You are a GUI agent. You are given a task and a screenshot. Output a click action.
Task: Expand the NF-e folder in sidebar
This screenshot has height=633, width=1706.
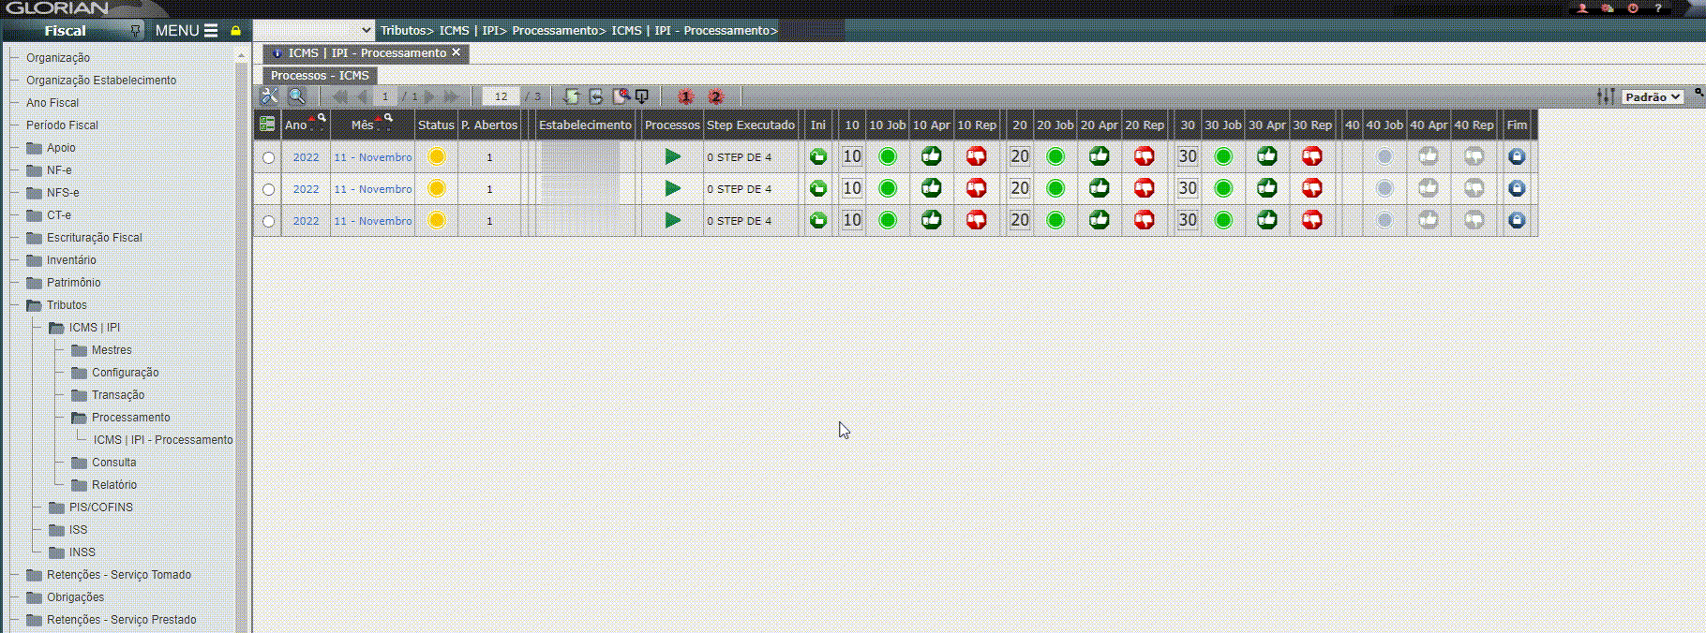coord(58,170)
